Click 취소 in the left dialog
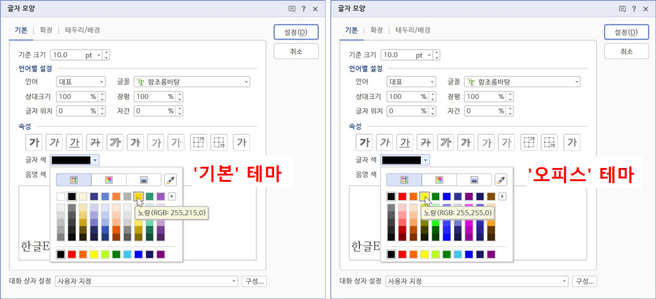This screenshot has width=656, height=299. (296, 51)
